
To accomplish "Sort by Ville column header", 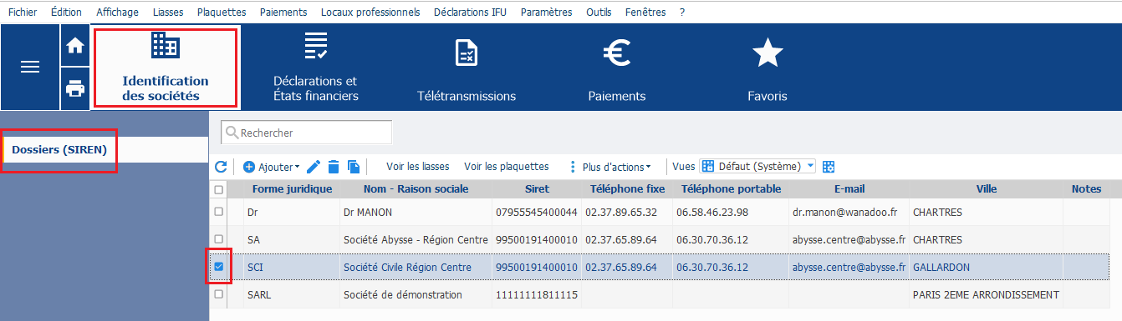I will coord(986,189).
